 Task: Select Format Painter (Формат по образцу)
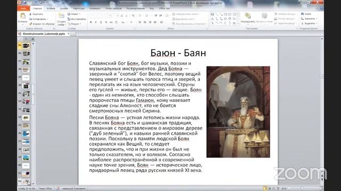pos(42,24)
